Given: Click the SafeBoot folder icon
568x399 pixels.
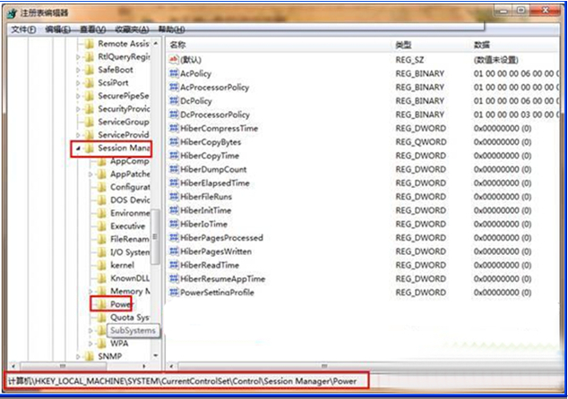Looking at the screenshot, I should [x=90, y=70].
